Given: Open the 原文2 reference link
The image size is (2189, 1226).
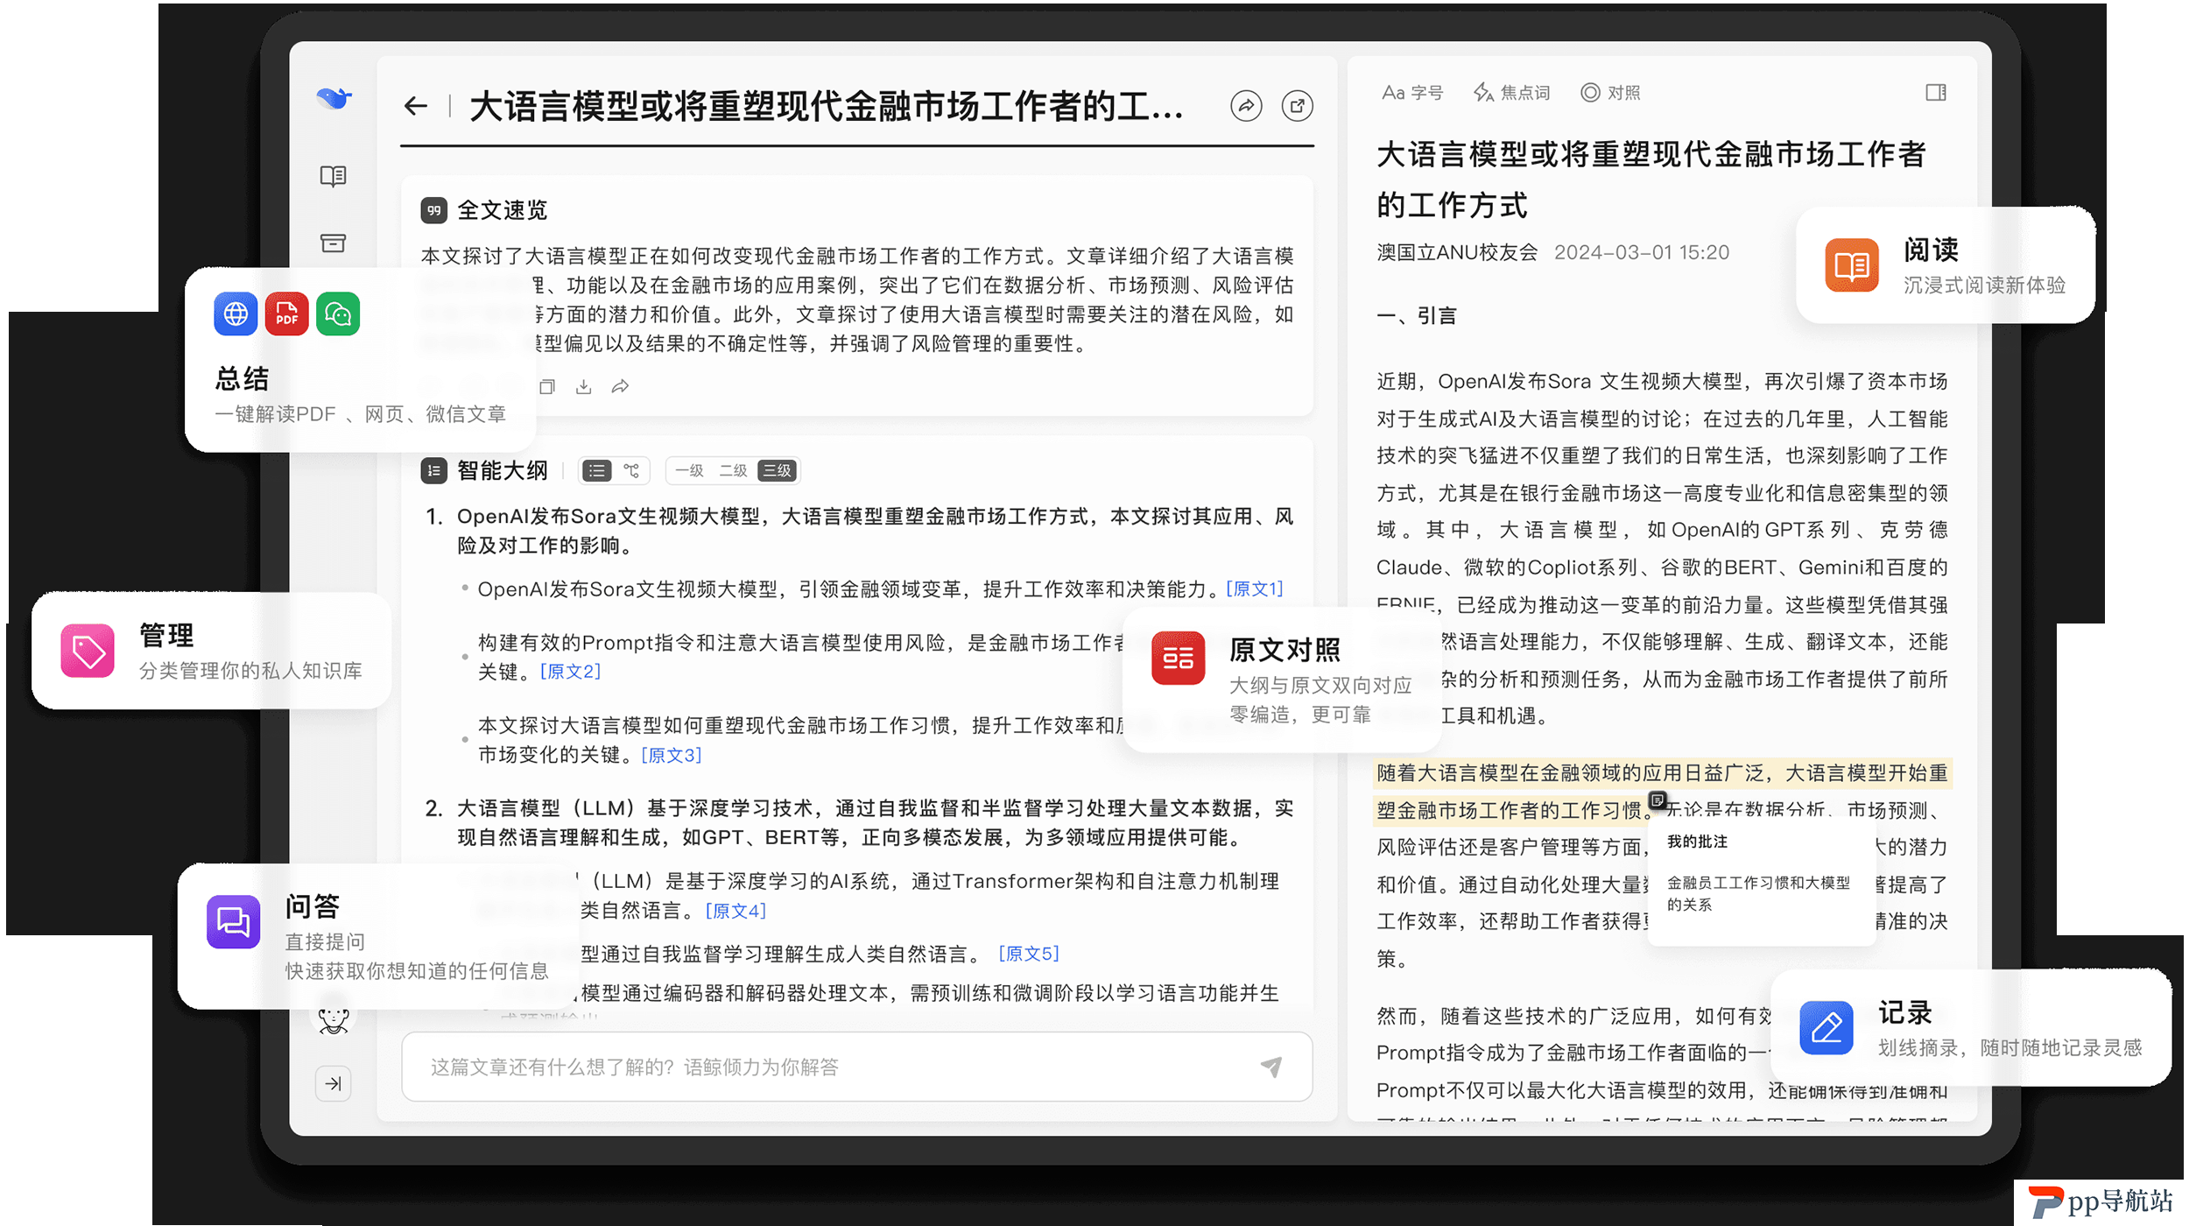Looking at the screenshot, I should click(570, 672).
